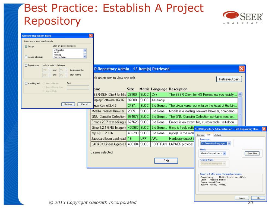Select Search Both radio button

click(x=44, y=91)
